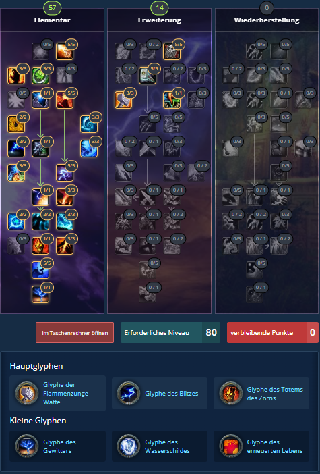Image resolution: width=320 pixels, height=474 pixels.
Task: Click the 57 points badge above Elementar
Action: 53,8
